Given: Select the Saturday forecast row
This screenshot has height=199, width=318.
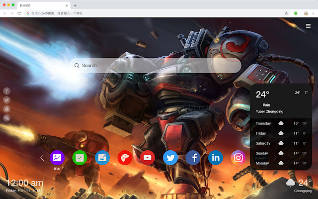Looking at the screenshot, I should pyautogui.click(x=281, y=143).
